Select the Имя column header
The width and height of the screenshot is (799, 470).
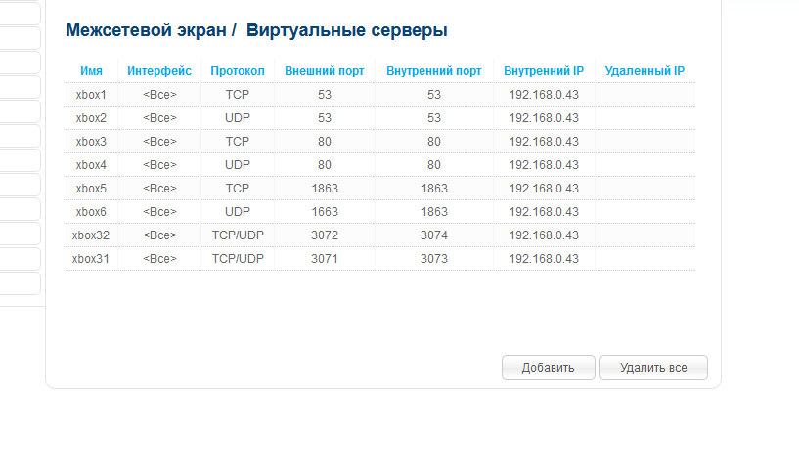(91, 71)
